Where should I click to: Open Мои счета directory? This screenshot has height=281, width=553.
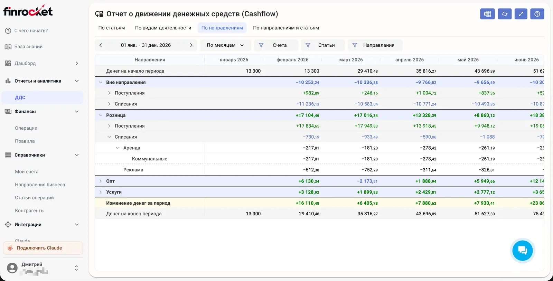point(42,172)
